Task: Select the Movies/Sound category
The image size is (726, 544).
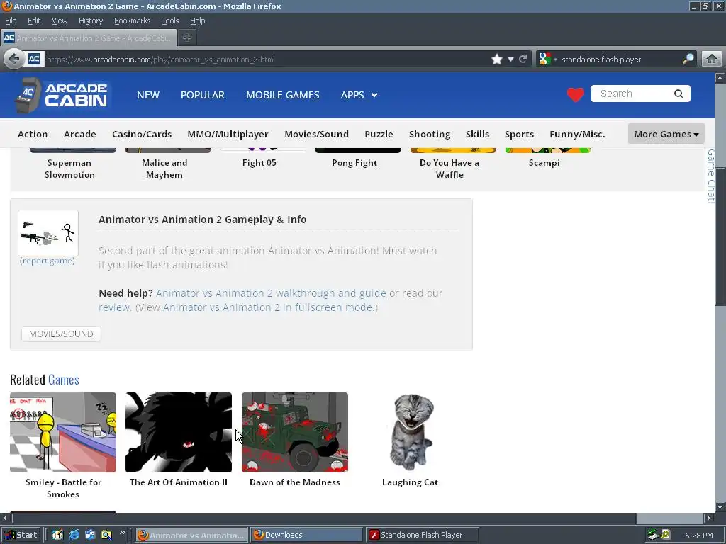Action: pyautogui.click(x=317, y=134)
